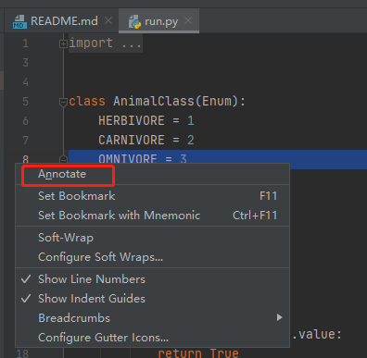This screenshot has height=358, width=367.
Task: Click the 'HERBIVORE = 1' line
Action: click(146, 120)
